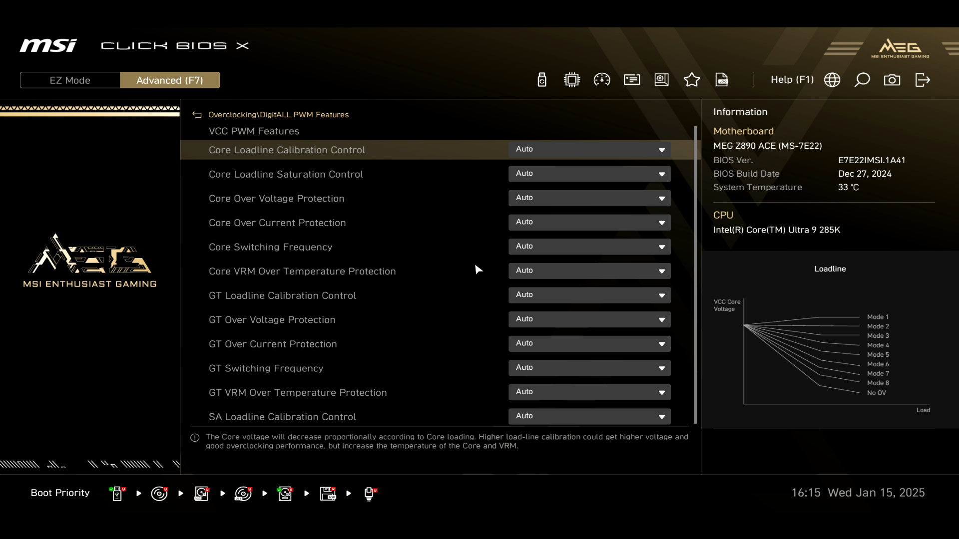Expand Core Loadline Calibration Control dropdown
The image size is (959, 539).
coord(589,149)
